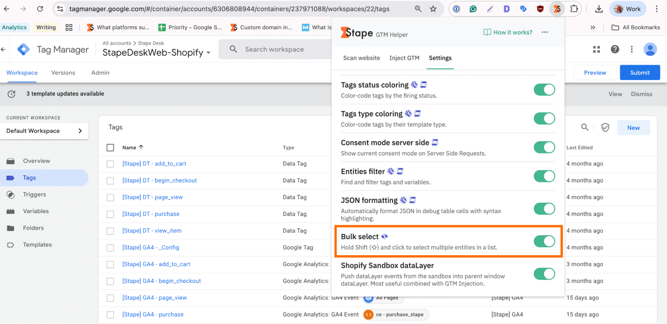This screenshot has width=667, height=324.
Task: Click the Help question mark icon
Action: click(x=615, y=50)
